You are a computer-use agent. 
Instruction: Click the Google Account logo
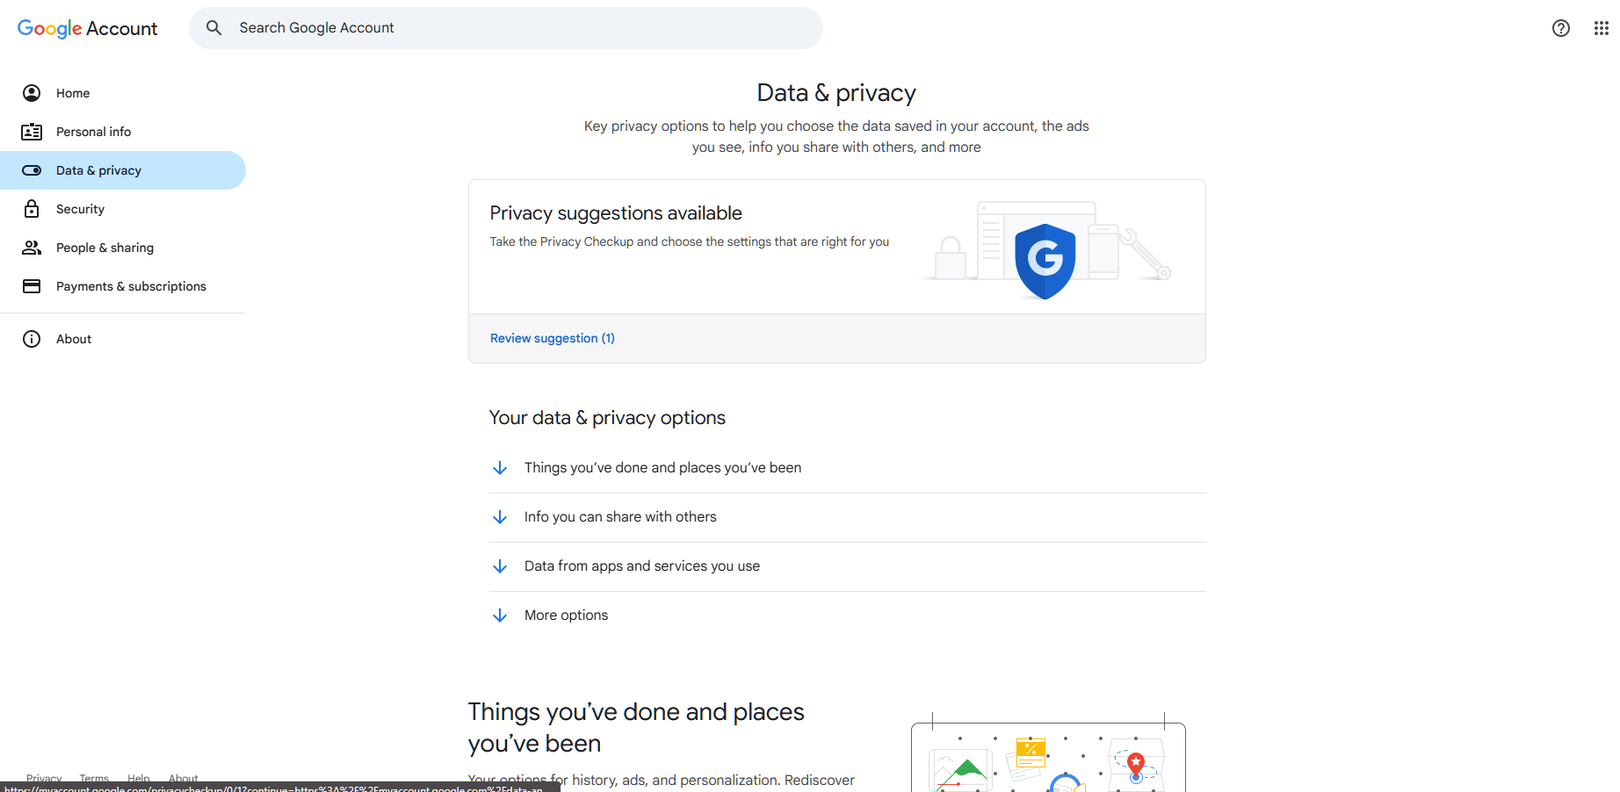coord(87,28)
